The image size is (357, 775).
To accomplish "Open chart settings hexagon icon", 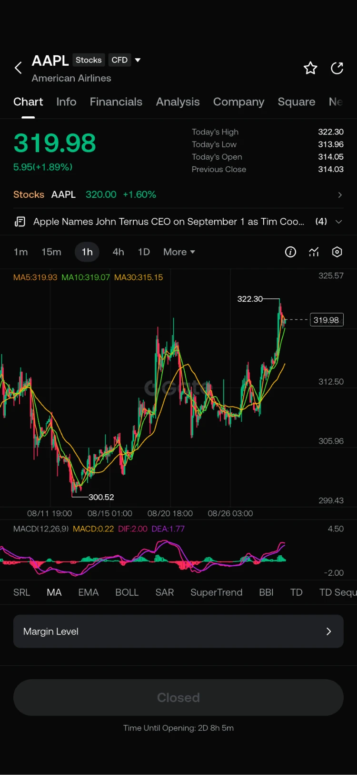I will (x=337, y=252).
